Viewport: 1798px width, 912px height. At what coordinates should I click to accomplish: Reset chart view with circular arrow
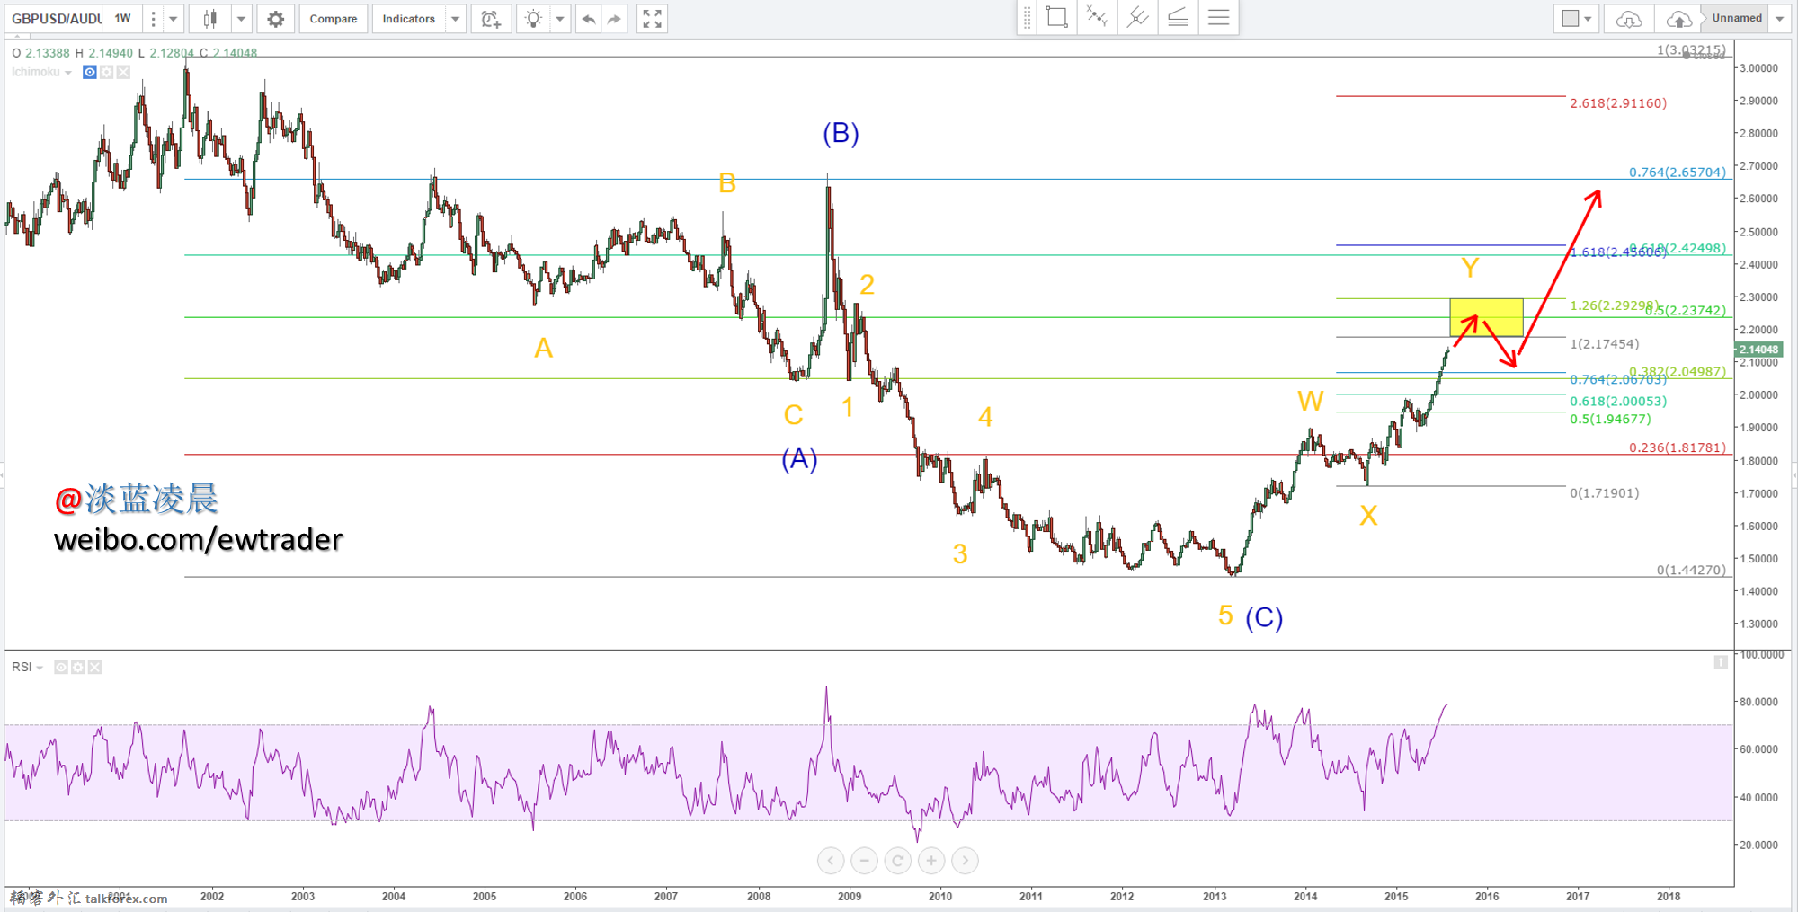point(897,861)
